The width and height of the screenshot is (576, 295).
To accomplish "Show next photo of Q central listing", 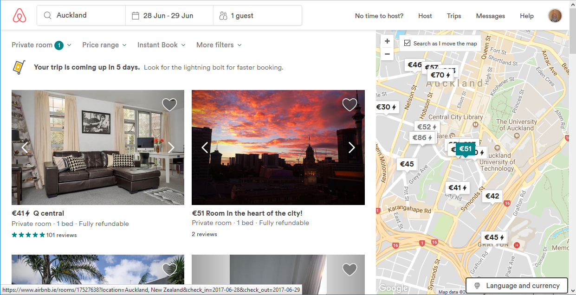I will (x=171, y=147).
